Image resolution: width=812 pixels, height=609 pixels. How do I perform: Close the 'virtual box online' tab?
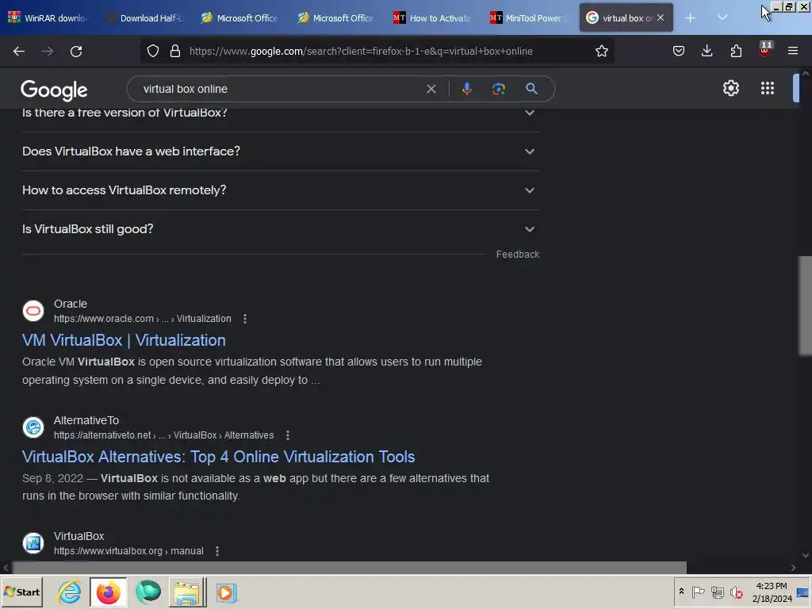(x=661, y=17)
